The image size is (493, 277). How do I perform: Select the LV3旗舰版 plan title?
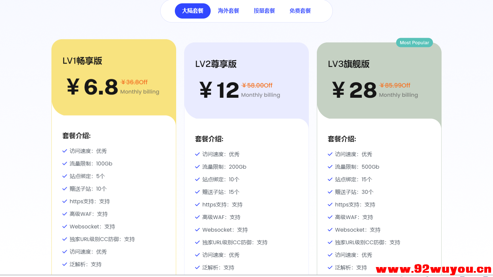point(348,64)
